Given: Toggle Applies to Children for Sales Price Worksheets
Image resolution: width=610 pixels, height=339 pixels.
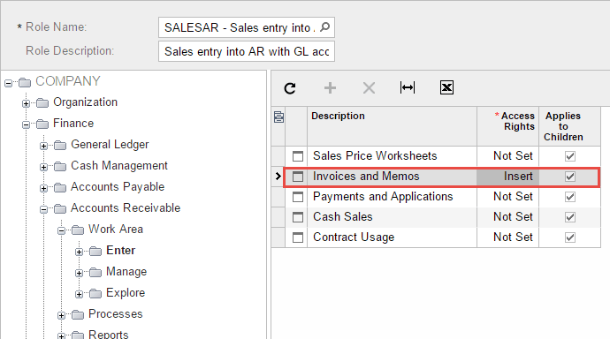Looking at the screenshot, I should (570, 156).
